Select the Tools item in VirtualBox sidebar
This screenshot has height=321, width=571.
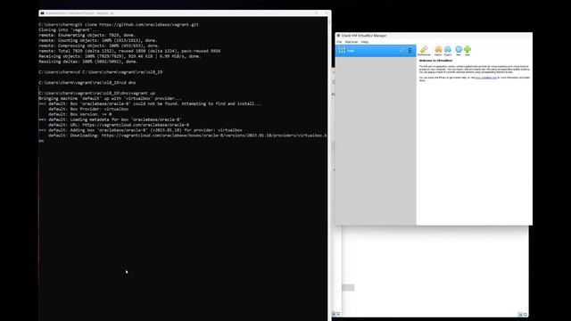tap(376, 51)
